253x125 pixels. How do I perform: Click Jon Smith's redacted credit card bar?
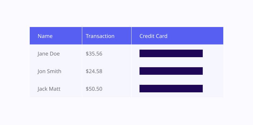(x=171, y=71)
